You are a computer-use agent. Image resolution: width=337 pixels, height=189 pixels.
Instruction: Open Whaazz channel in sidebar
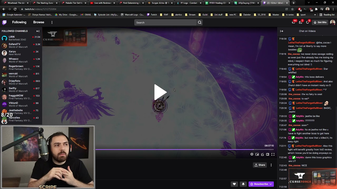[x=21, y=60]
